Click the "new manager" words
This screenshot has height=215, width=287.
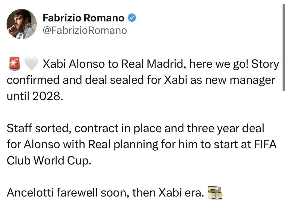coord(240,80)
